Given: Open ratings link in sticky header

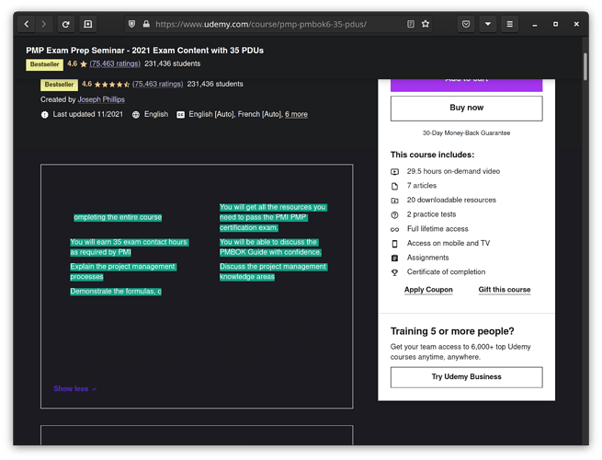Looking at the screenshot, I should click(x=115, y=63).
